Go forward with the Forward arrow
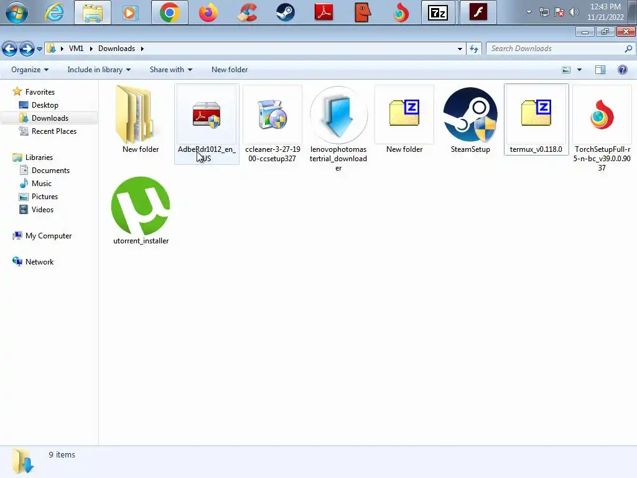 point(27,49)
